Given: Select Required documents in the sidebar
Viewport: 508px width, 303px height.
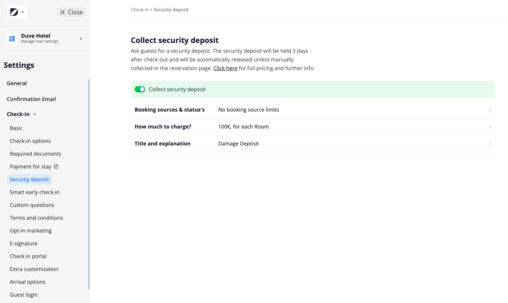Looking at the screenshot, I should pyautogui.click(x=35, y=154).
